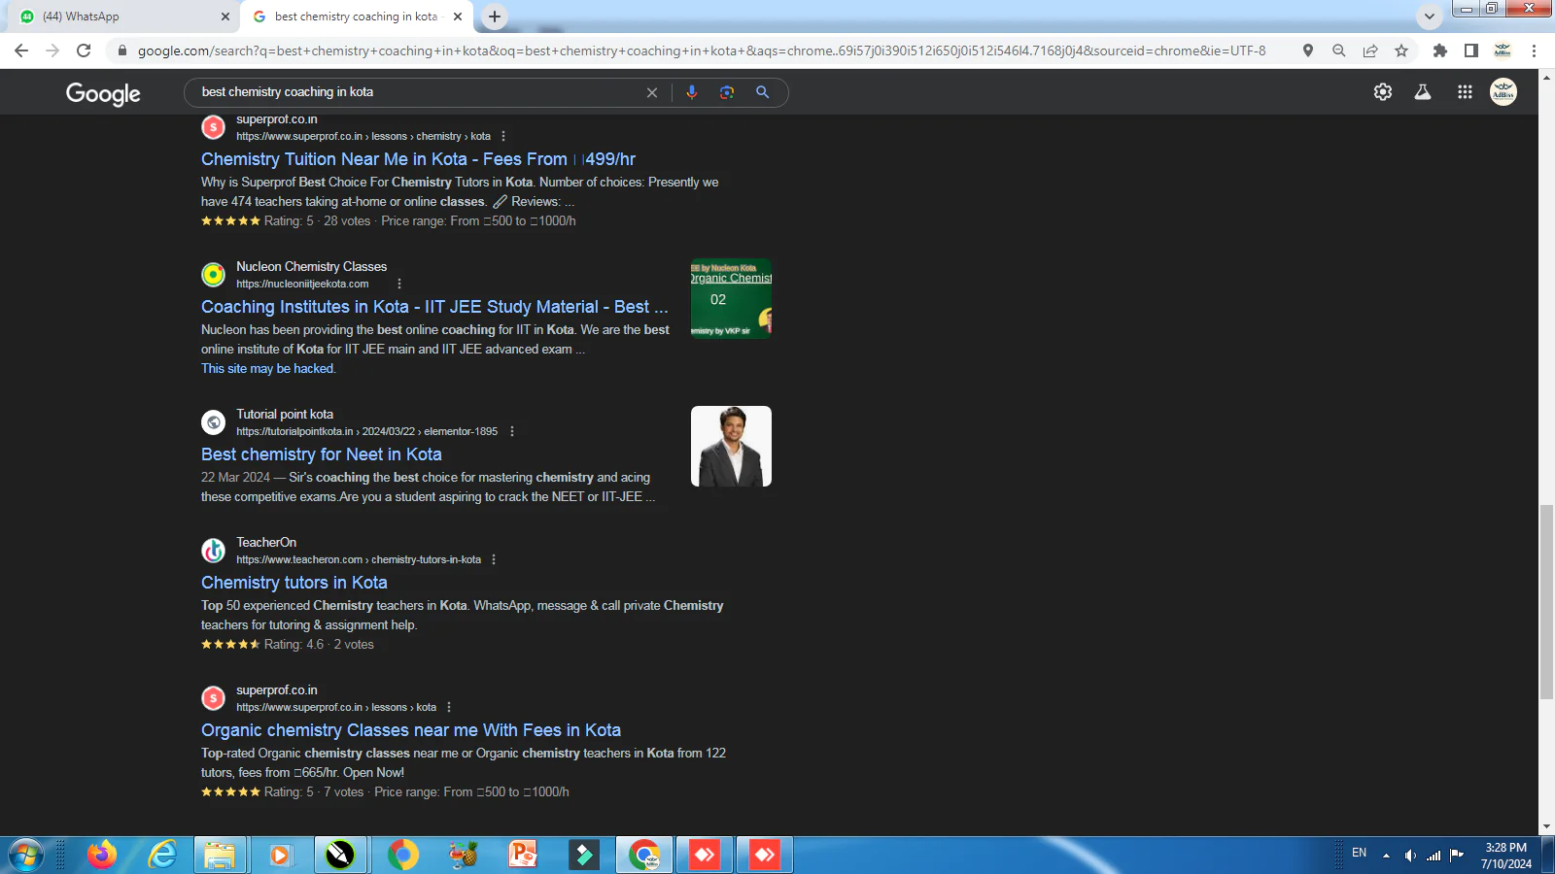Go to Google home via the logo
The height and width of the screenshot is (874, 1555).
tap(103, 93)
